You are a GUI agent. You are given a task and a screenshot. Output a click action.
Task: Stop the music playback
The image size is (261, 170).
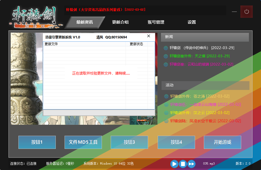183,164
